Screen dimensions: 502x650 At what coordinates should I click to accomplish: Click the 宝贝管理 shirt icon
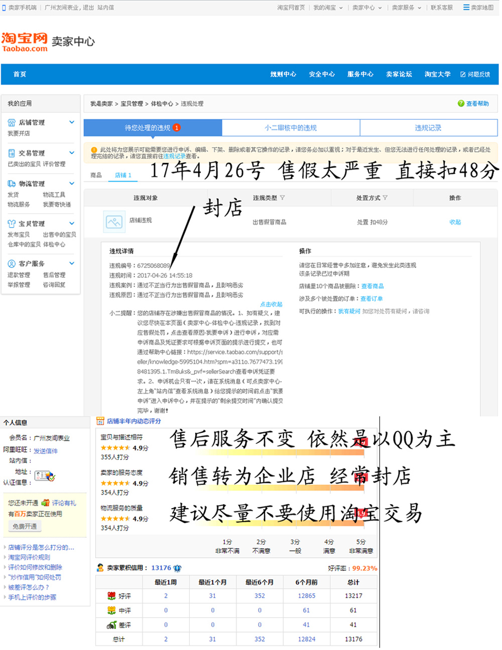click(12, 223)
